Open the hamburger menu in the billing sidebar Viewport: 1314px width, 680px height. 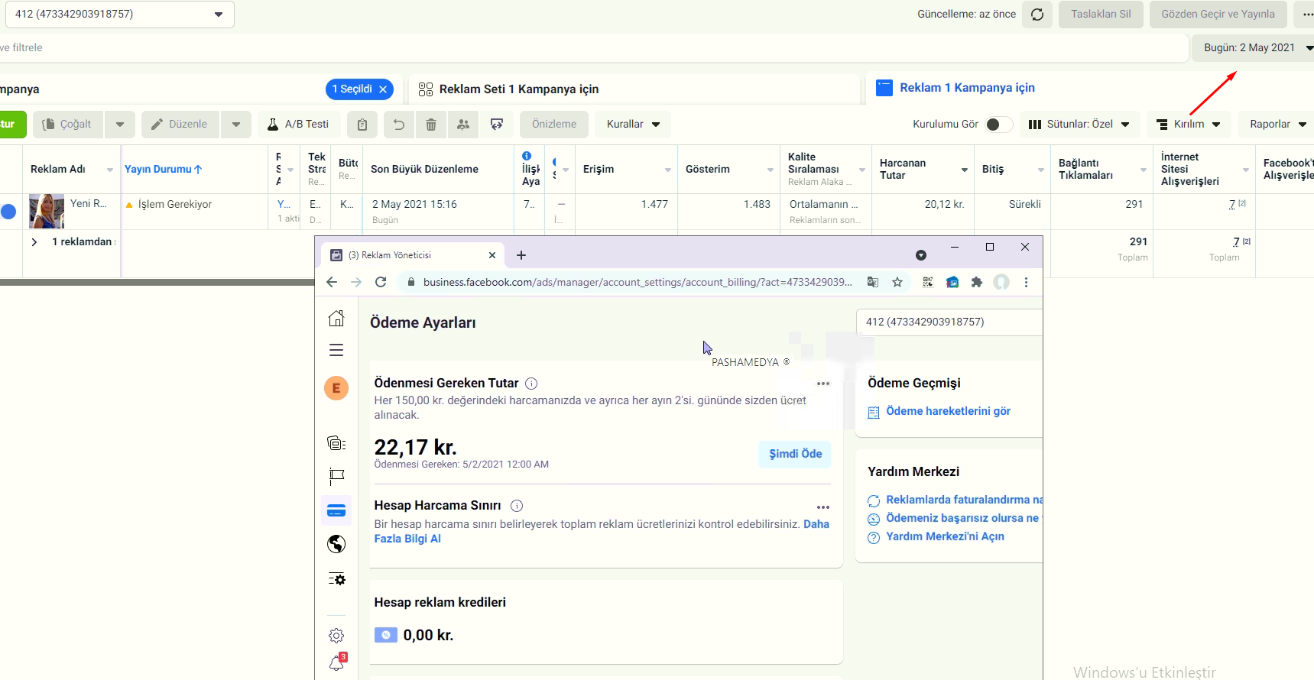coord(336,351)
